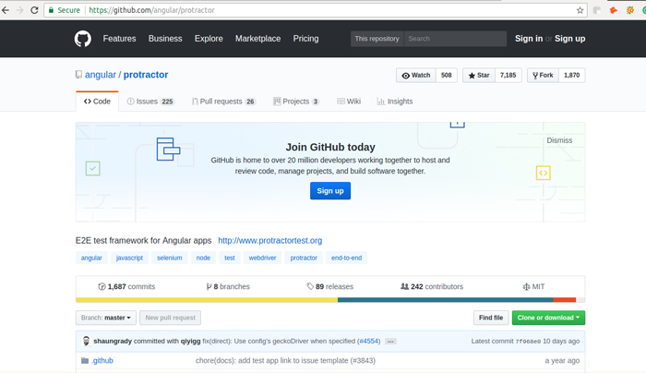Open forks count 1,870
This screenshot has width=646, height=373.
click(571, 76)
